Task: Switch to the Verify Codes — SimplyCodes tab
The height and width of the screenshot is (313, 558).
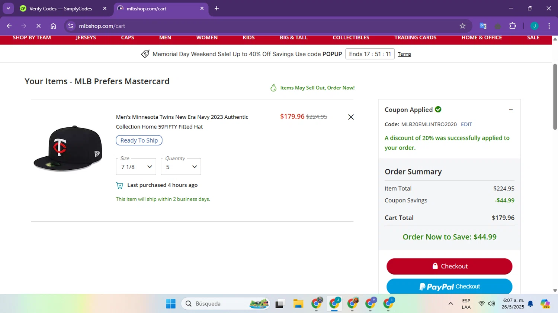Action: (x=61, y=9)
